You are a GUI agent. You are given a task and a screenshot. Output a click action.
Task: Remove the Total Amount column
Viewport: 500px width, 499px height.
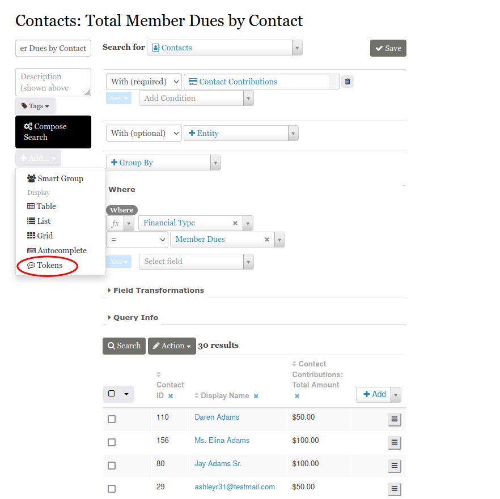[297, 396]
